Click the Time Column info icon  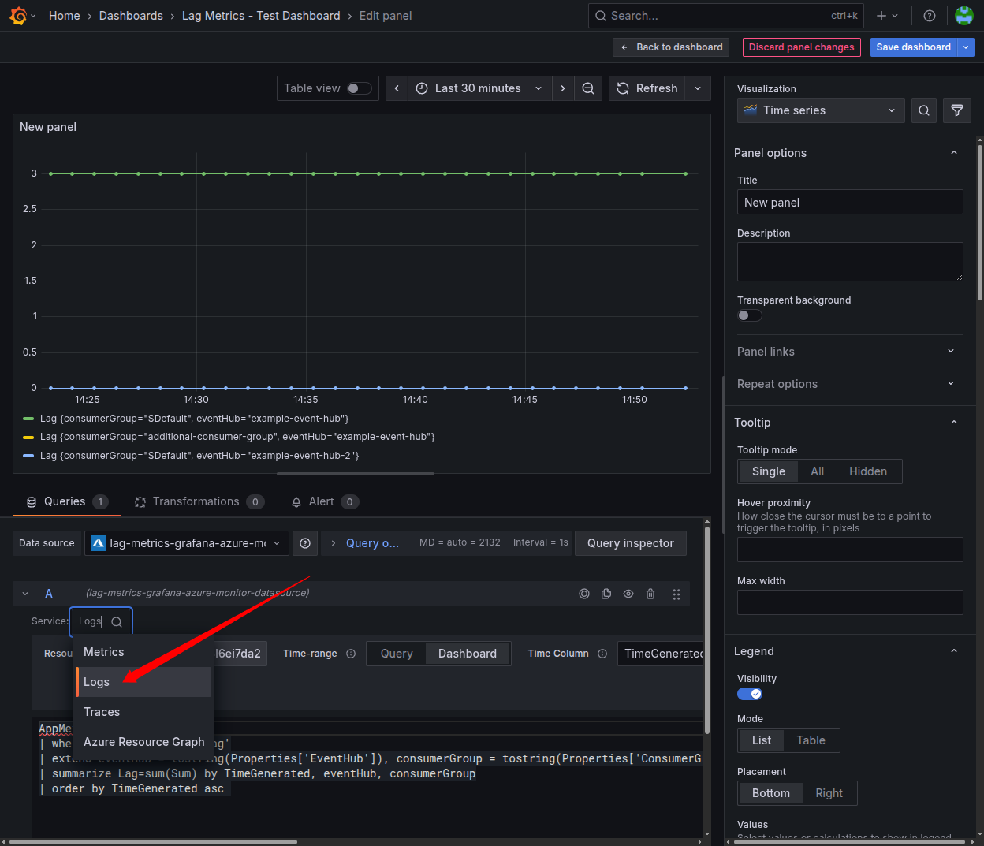click(602, 654)
